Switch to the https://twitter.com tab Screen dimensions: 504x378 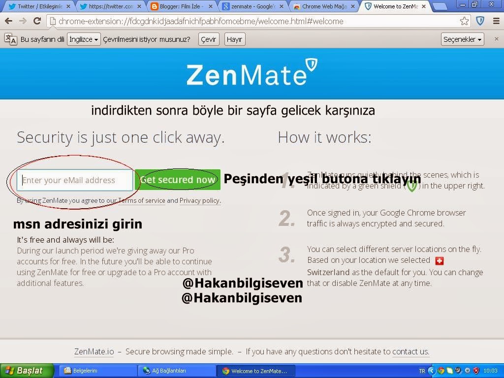coord(110,6)
